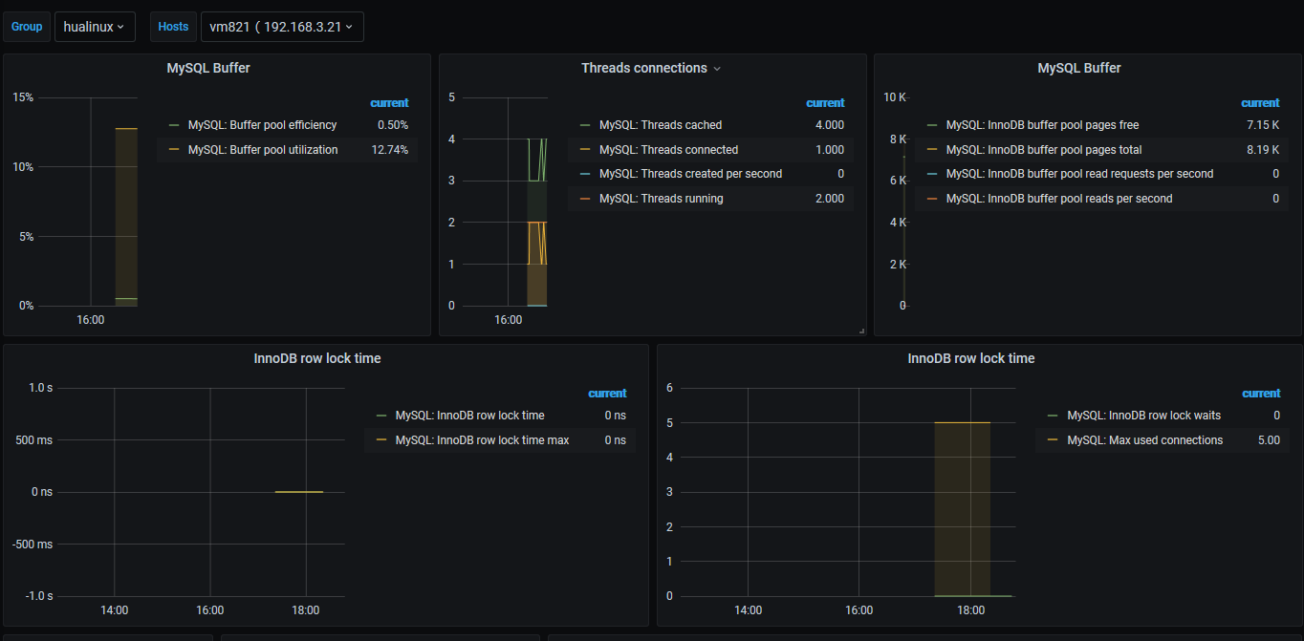Click the Group variable label
Screen dimensions: 1304x641
(27, 27)
